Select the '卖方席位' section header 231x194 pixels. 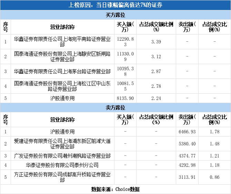(x=115, y=108)
